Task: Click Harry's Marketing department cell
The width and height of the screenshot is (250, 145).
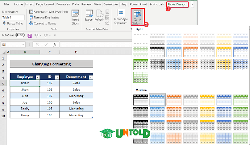Action: point(76,115)
